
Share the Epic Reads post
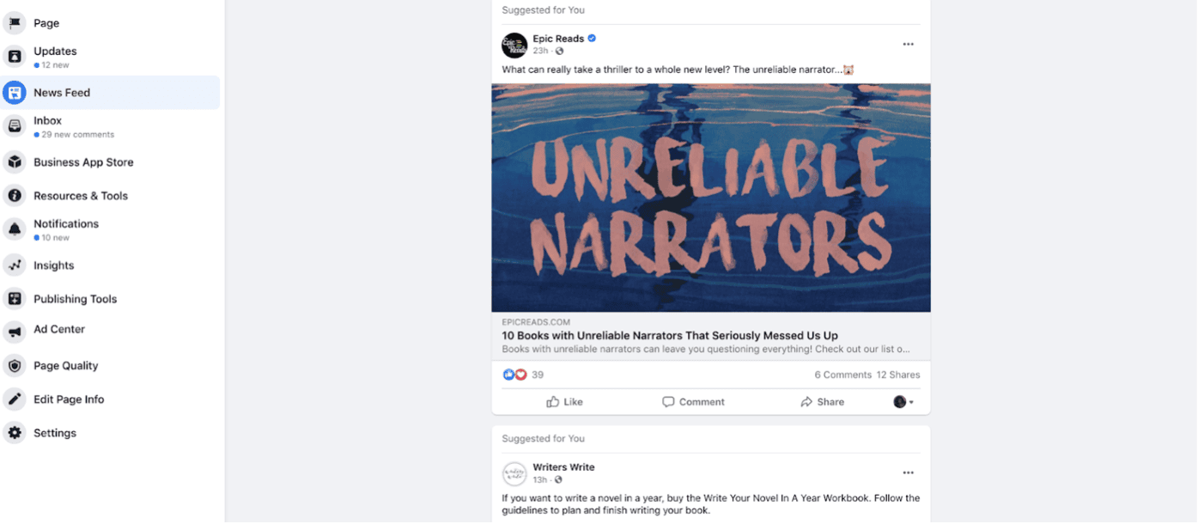tap(822, 402)
